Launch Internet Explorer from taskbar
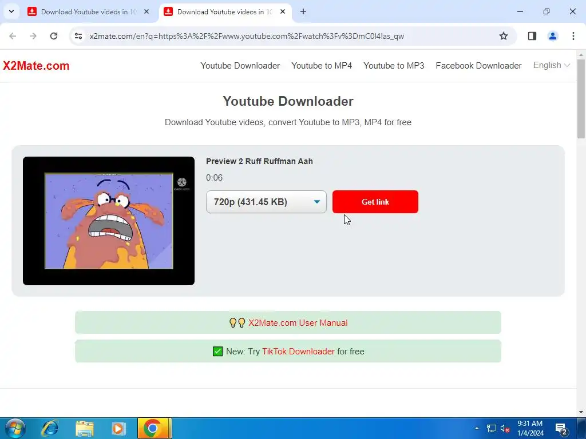The image size is (586, 439). tap(50, 428)
